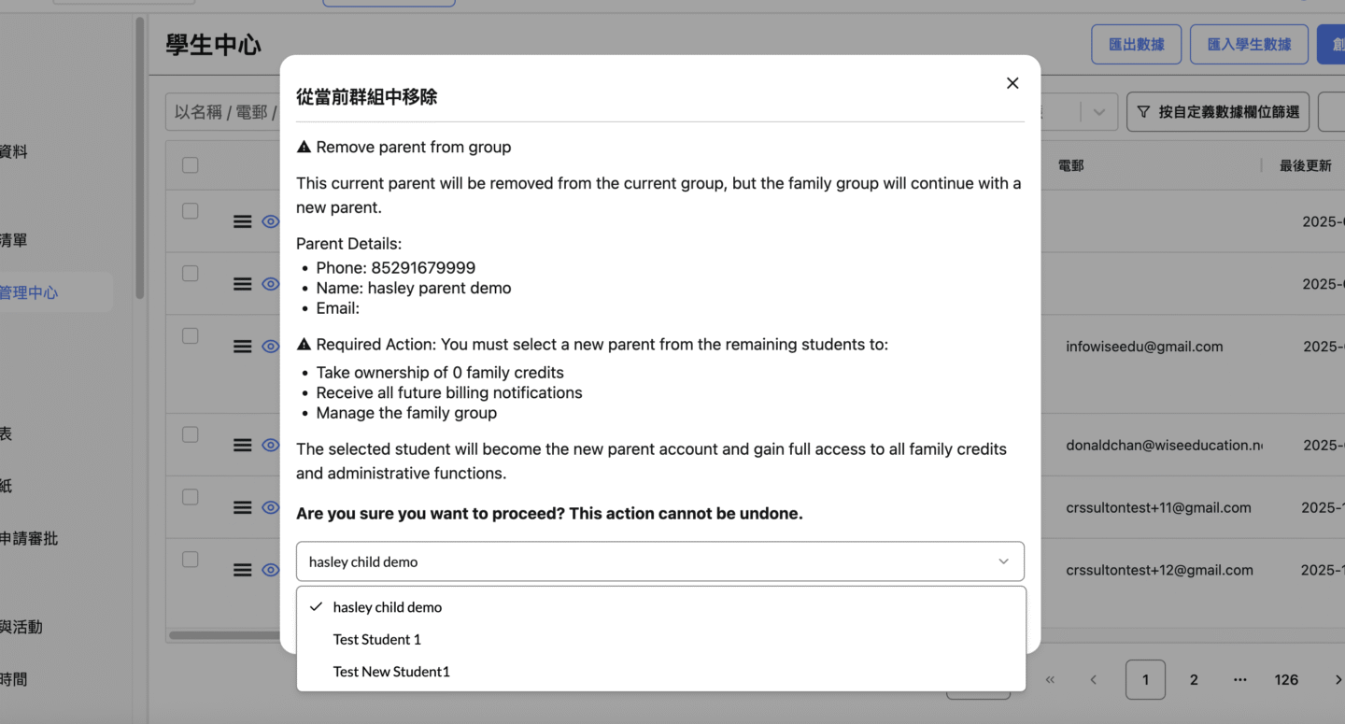
Task: Click first page double-arrow icon
Action: [x=1050, y=680]
